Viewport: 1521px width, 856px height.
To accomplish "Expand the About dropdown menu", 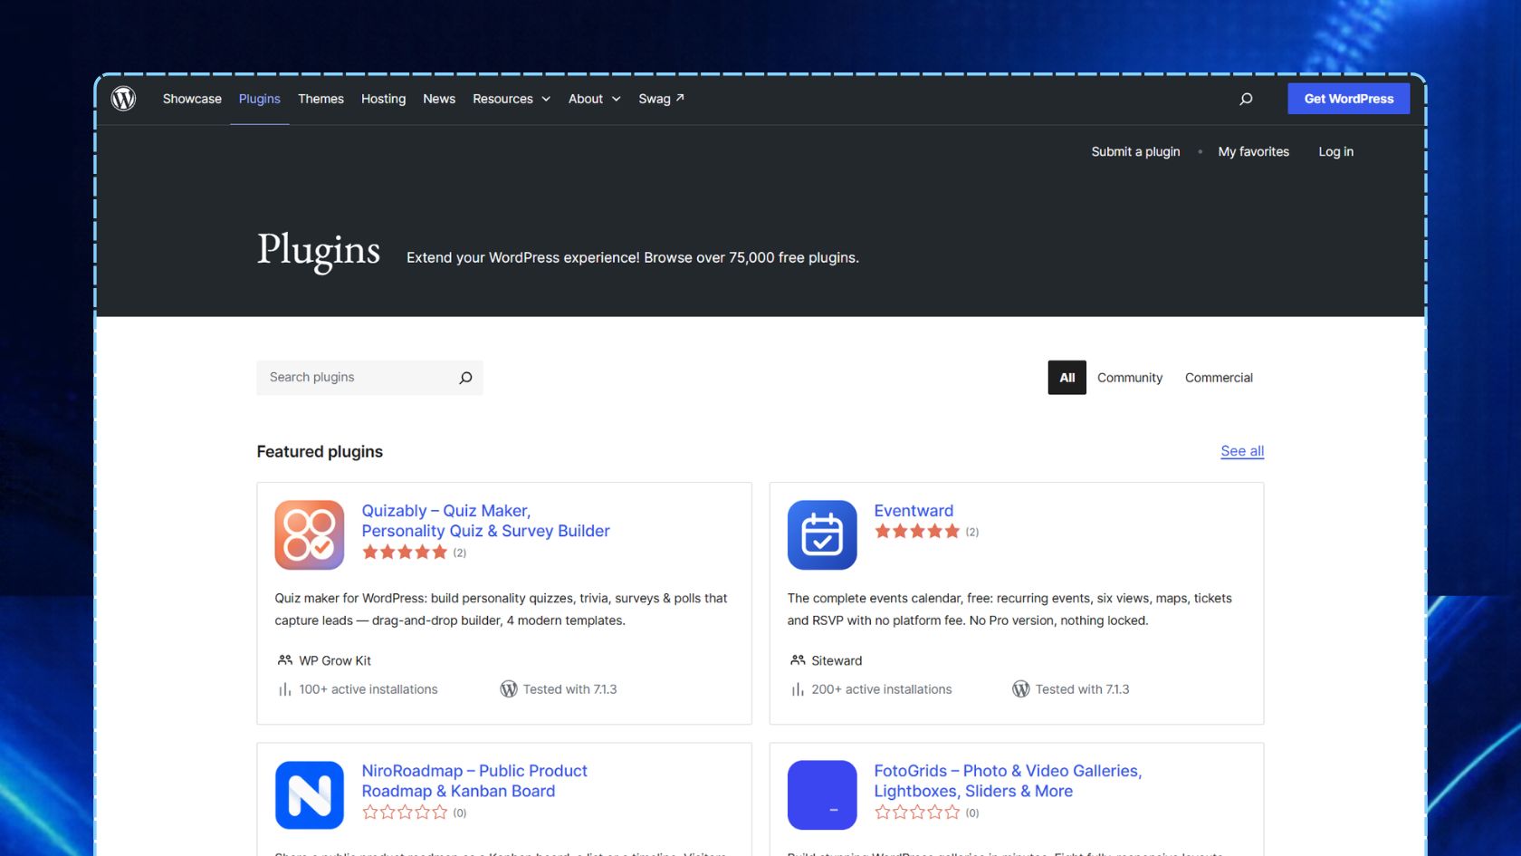I will 595,99.
